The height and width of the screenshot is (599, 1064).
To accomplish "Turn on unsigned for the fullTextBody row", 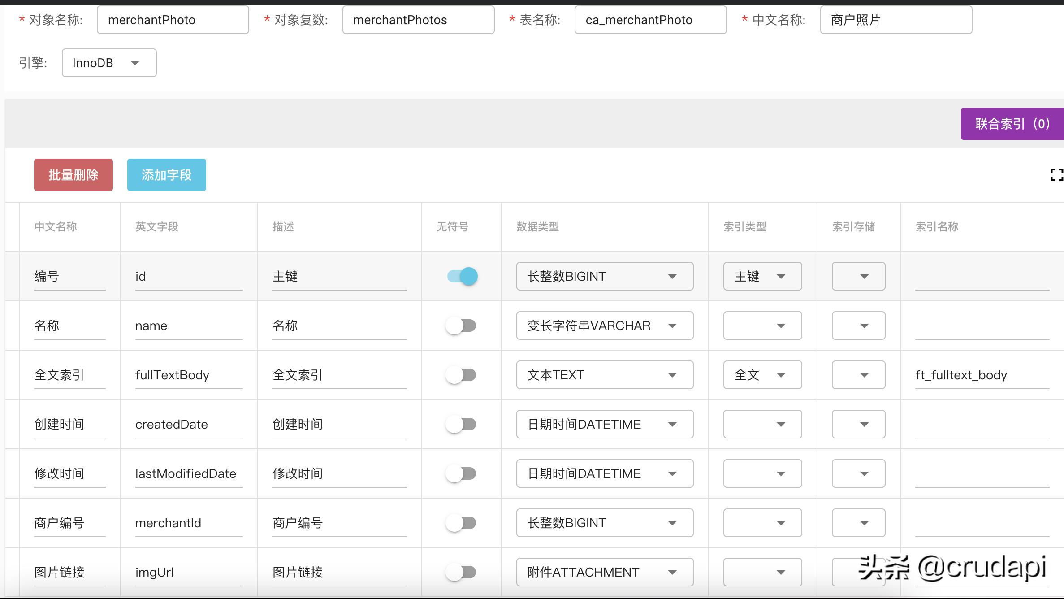I will pyautogui.click(x=461, y=375).
